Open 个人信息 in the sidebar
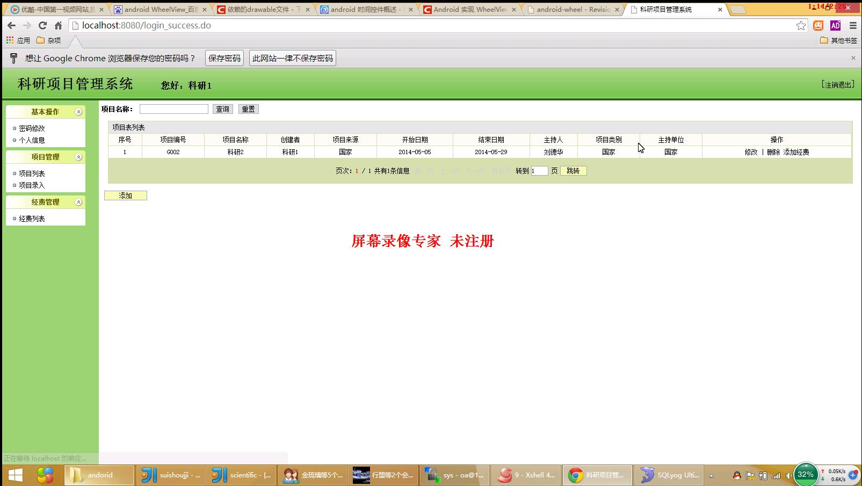 click(32, 140)
